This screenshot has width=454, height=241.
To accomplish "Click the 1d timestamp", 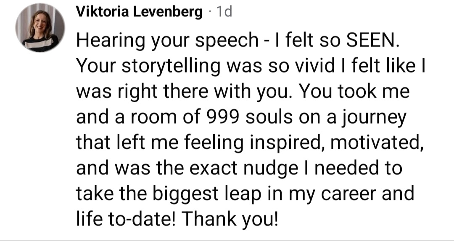I will [223, 13].
